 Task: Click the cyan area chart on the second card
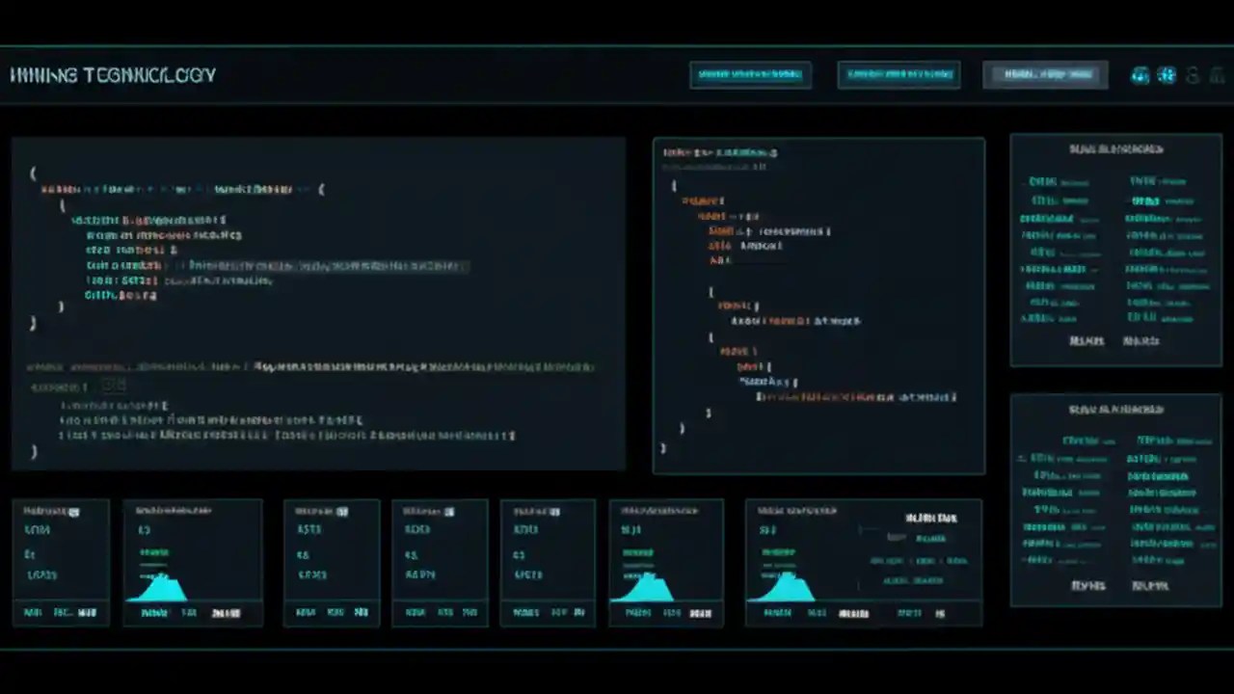click(159, 590)
